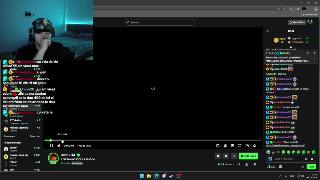Toggle Edge read aloud icon

[279, 9]
